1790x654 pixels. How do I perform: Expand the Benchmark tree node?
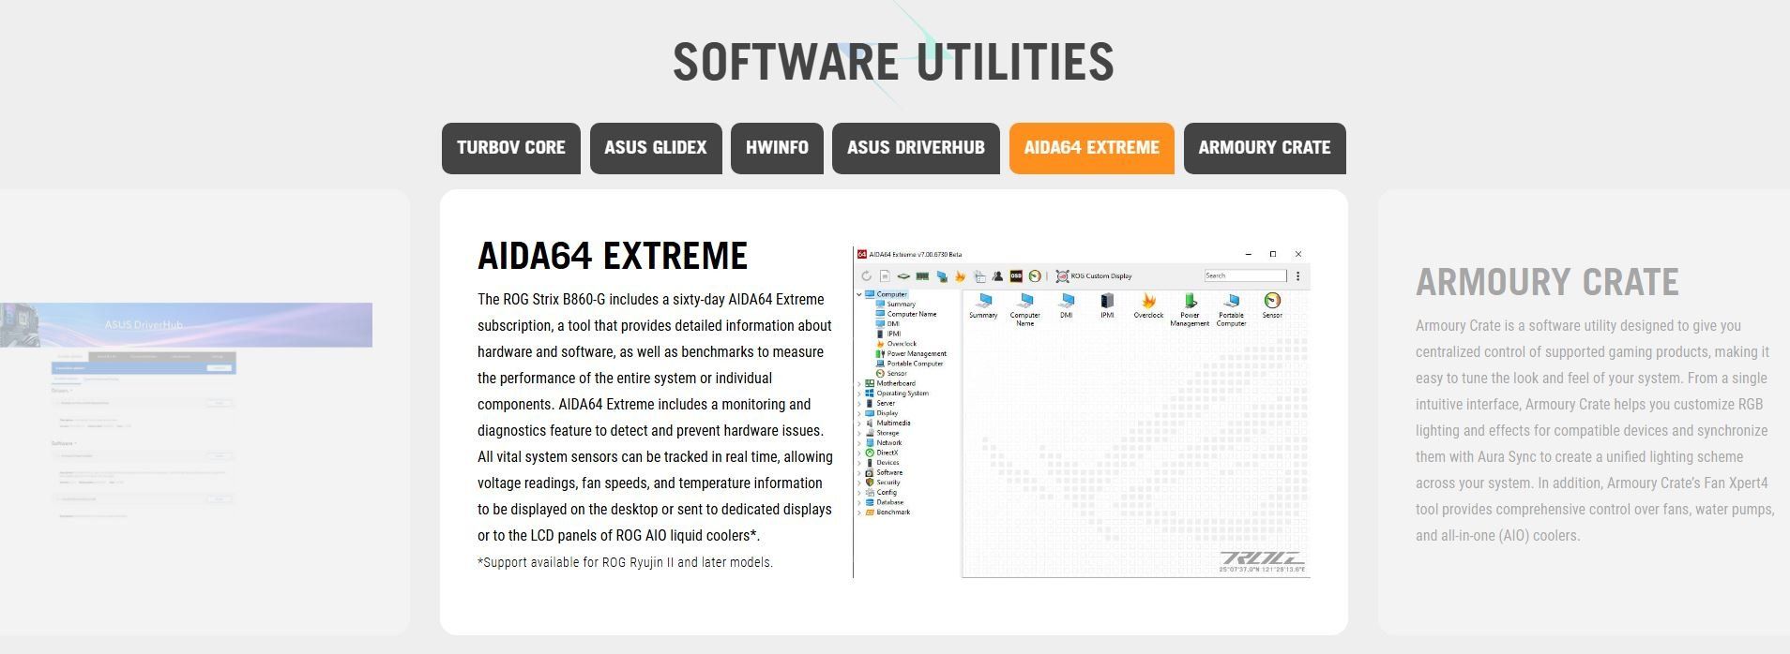pyautogui.click(x=858, y=513)
